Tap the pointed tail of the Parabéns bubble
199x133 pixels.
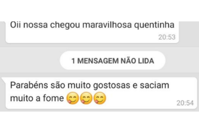(x=3, y=80)
